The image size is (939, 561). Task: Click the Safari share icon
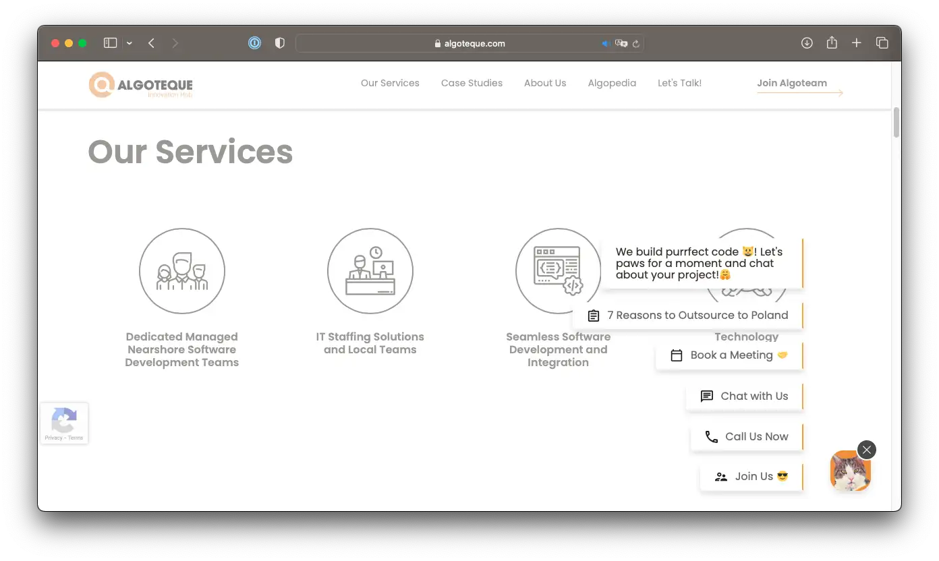(832, 43)
